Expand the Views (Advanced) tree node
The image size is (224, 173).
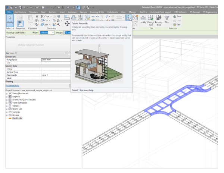[x=7, y=93]
